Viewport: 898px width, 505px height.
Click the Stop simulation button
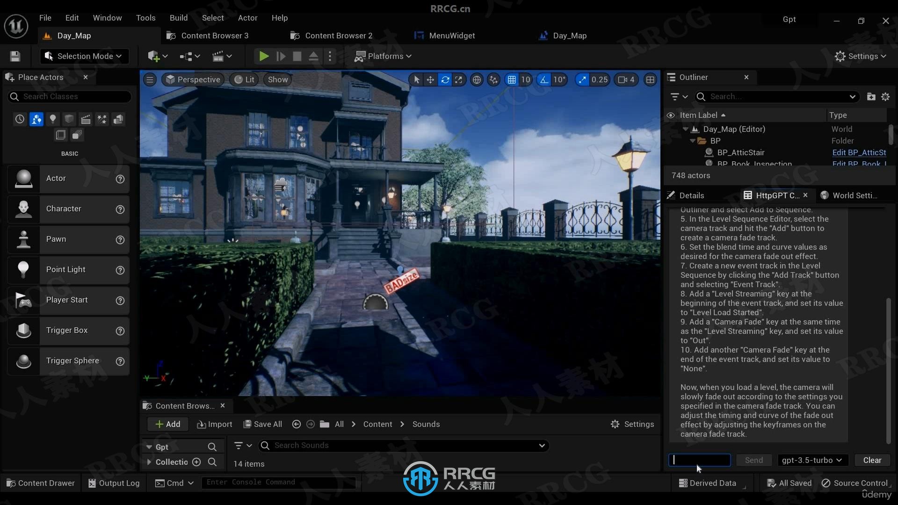click(x=297, y=56)
